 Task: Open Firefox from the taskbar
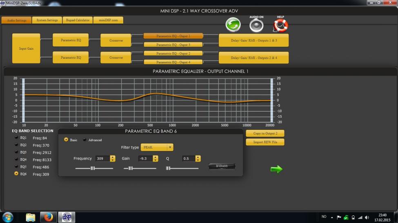click(49, 217)
